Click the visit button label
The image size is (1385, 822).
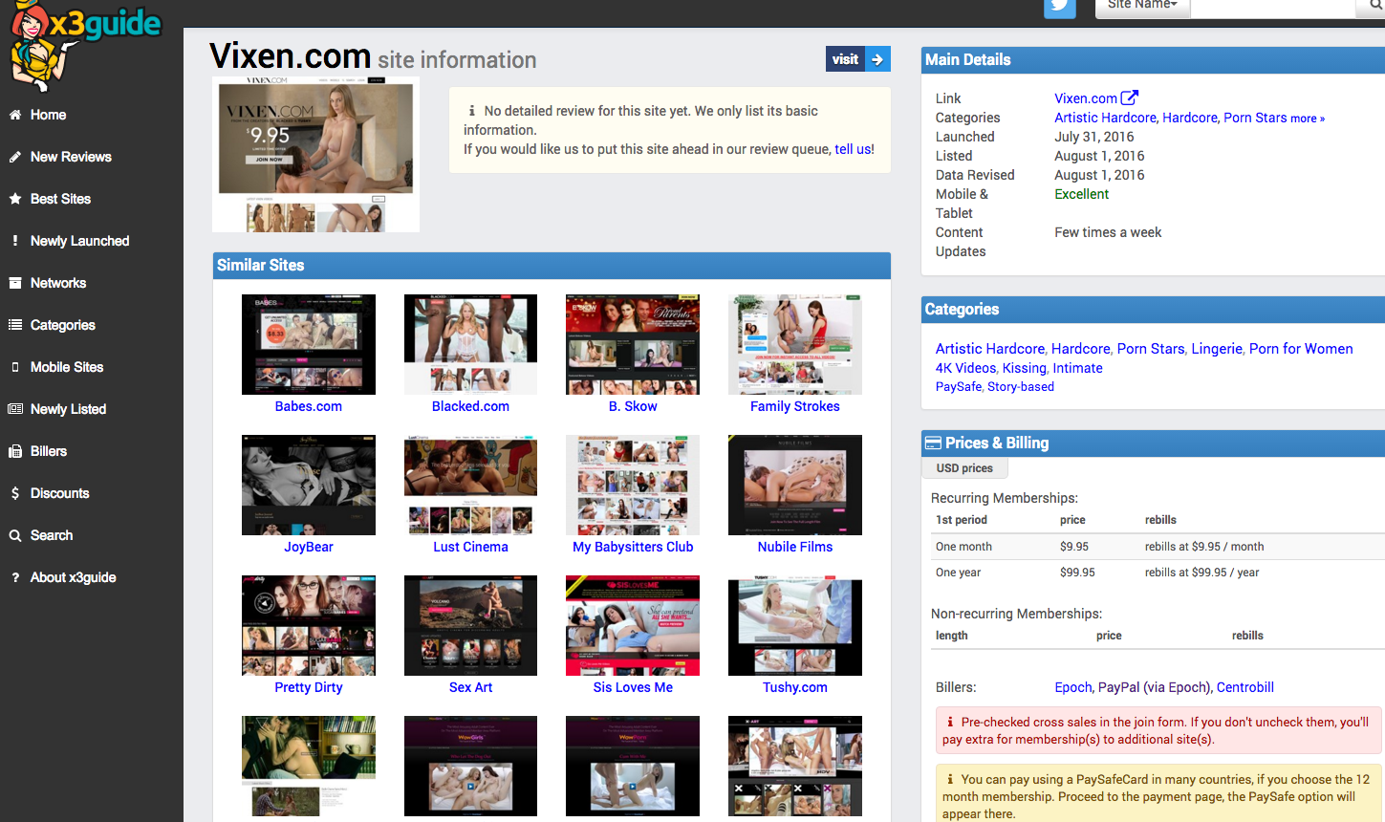pos(845,59)
